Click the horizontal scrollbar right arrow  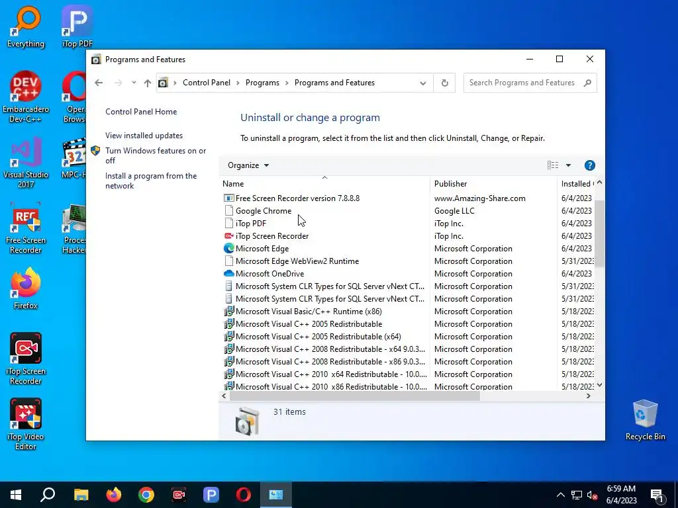(588, 396)
